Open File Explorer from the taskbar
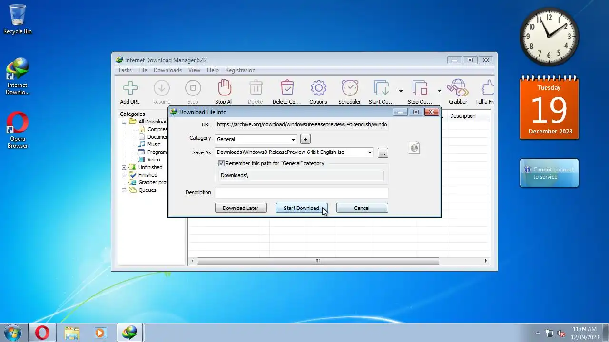This screenshot has height=342, width=609. [x=71, y=332]
